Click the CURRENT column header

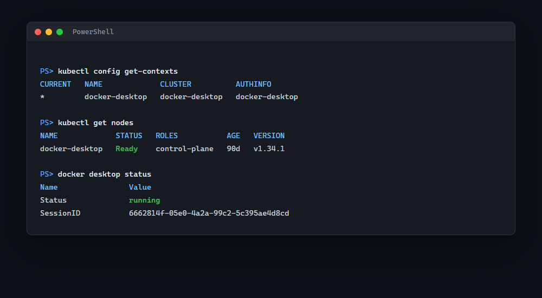click(x=55, y=84)
